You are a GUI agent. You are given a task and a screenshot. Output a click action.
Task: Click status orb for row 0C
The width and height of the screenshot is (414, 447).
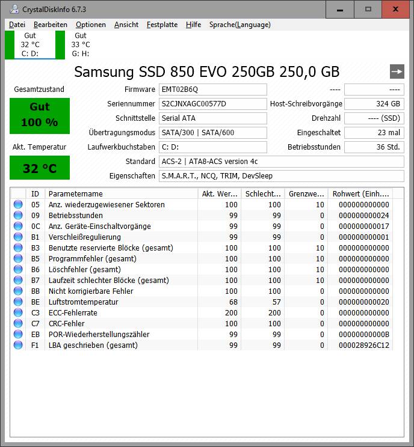point(18,226)
